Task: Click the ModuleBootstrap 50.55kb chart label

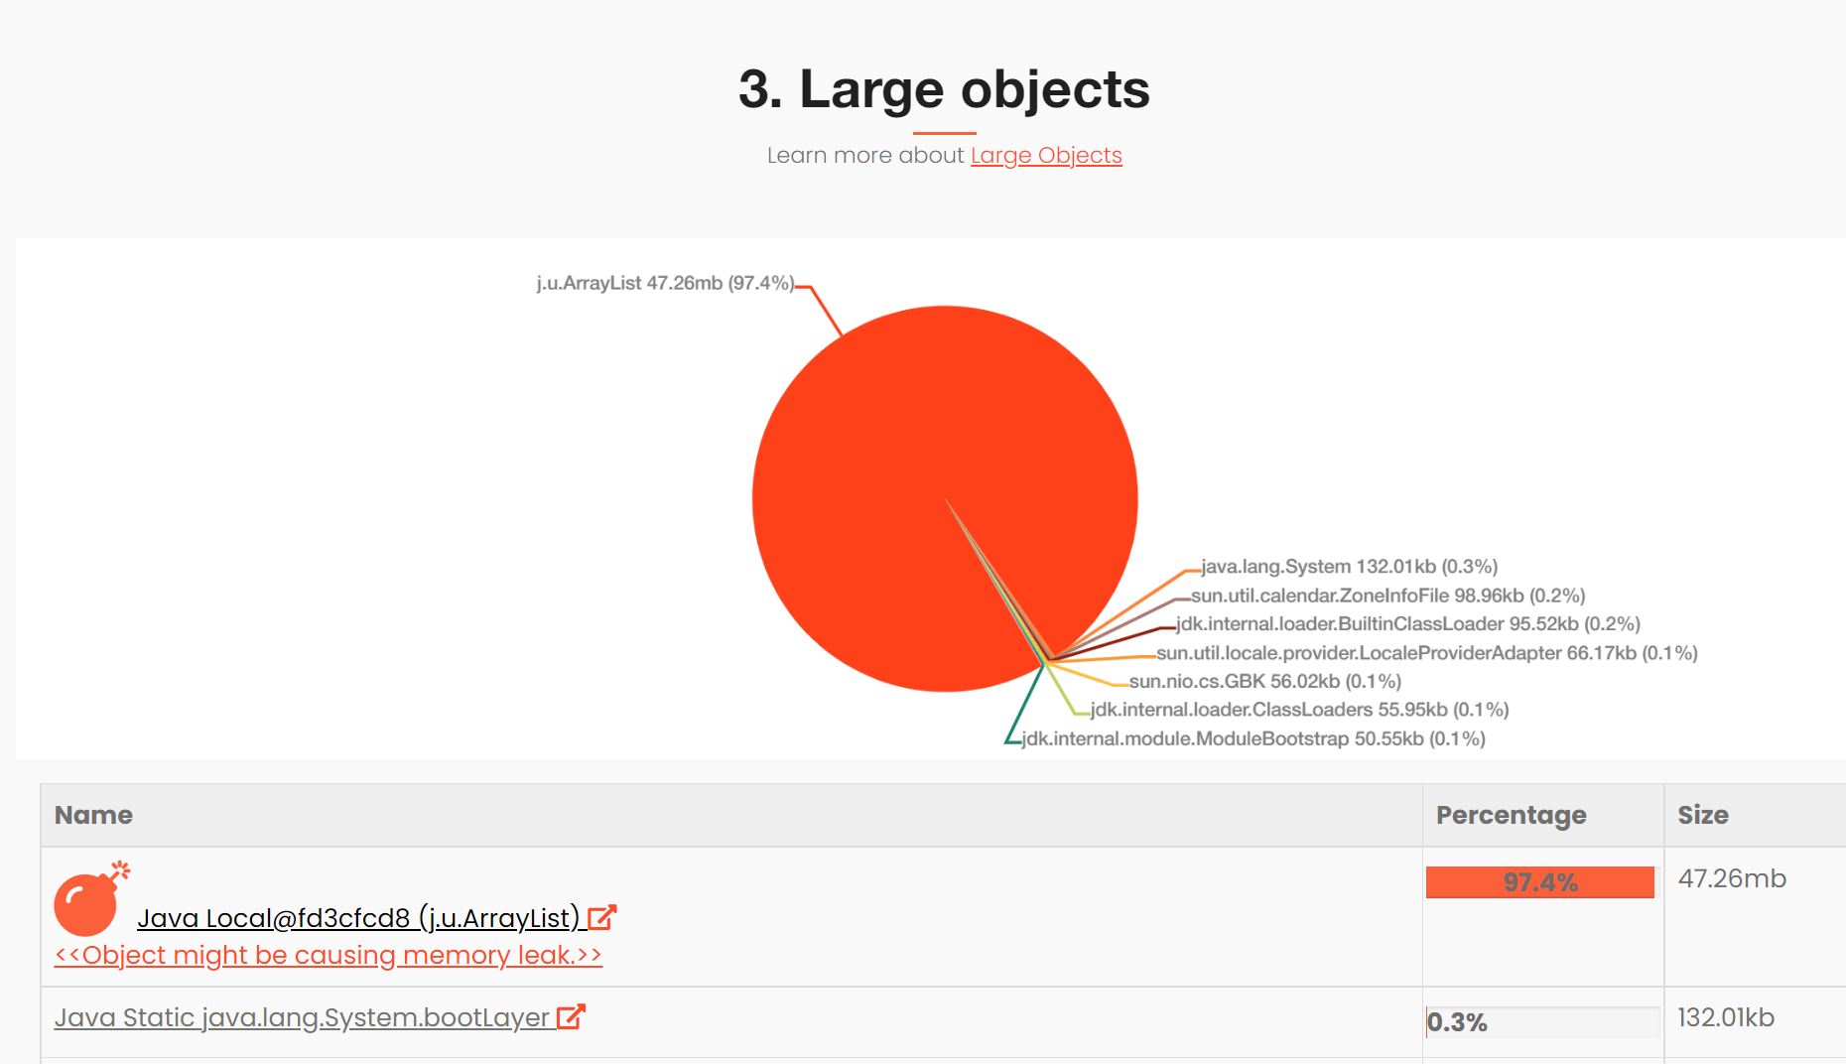Action: [1253, 739]
